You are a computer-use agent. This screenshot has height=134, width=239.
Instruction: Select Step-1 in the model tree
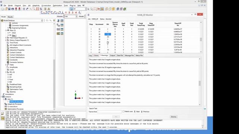[14, 35]
